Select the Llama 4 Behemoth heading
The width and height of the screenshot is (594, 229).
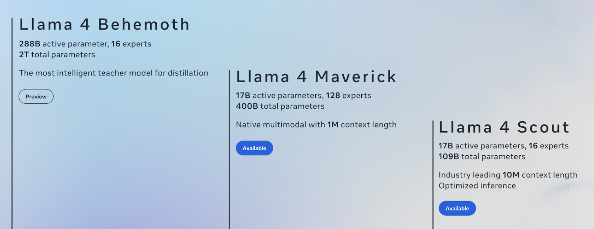pyautogui.click(x=105, y=25)
